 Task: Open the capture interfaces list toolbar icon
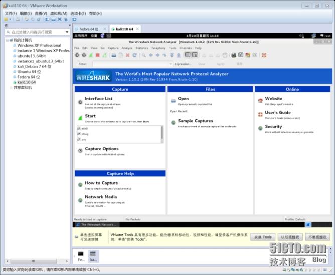77,55
